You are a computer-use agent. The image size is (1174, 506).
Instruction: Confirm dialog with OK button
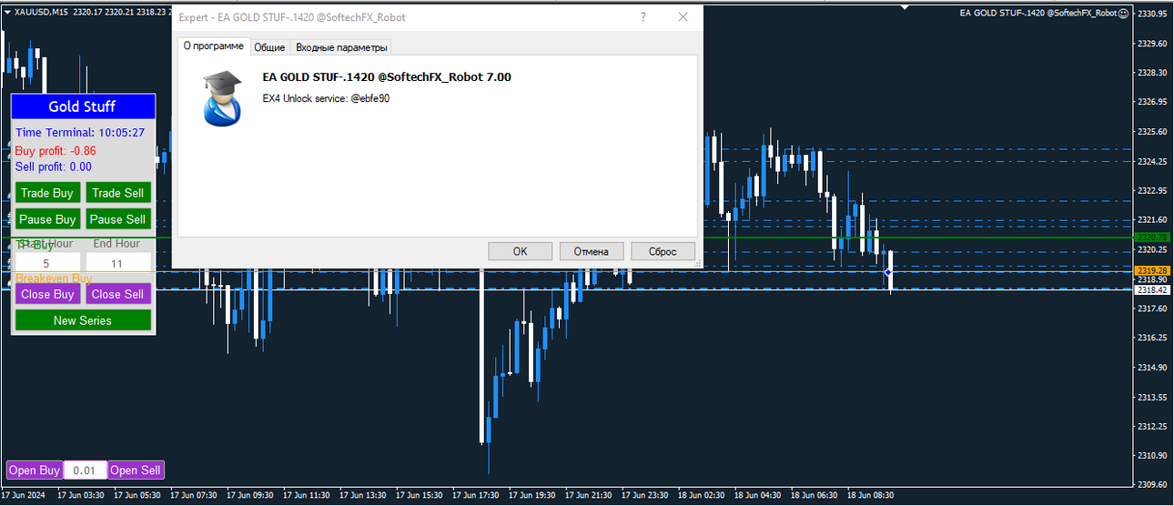coord(520,251)
